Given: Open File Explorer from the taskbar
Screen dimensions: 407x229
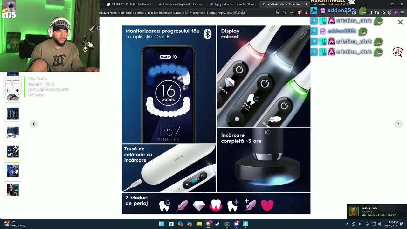Looking at the screenshot, I should click(x=199, y=224).
